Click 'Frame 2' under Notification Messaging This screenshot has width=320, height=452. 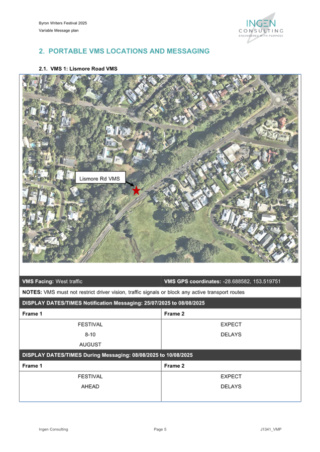(174, 314)
